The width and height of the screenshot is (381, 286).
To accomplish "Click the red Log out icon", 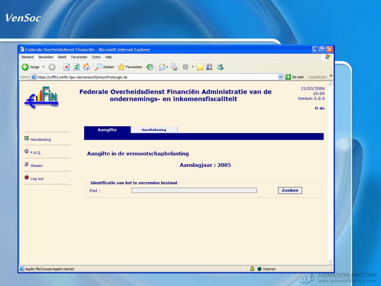I will pos(27,177).
